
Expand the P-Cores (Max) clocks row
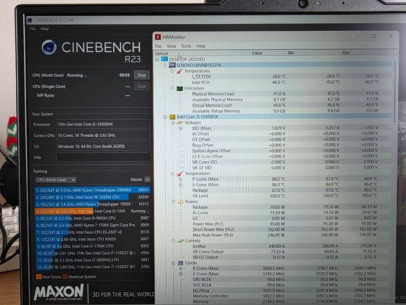(x=181, y=268)
